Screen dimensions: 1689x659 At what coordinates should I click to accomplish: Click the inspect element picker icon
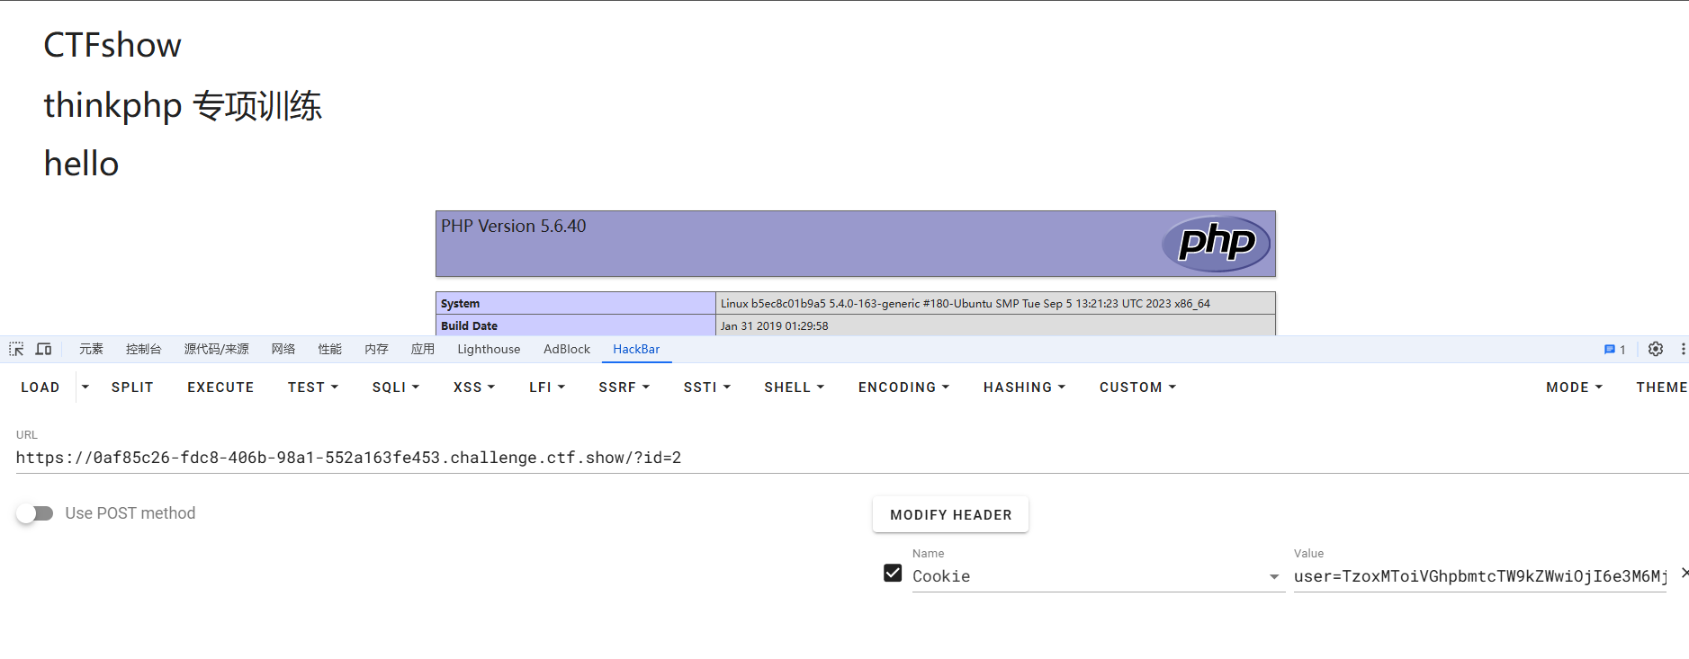(16, 350)
